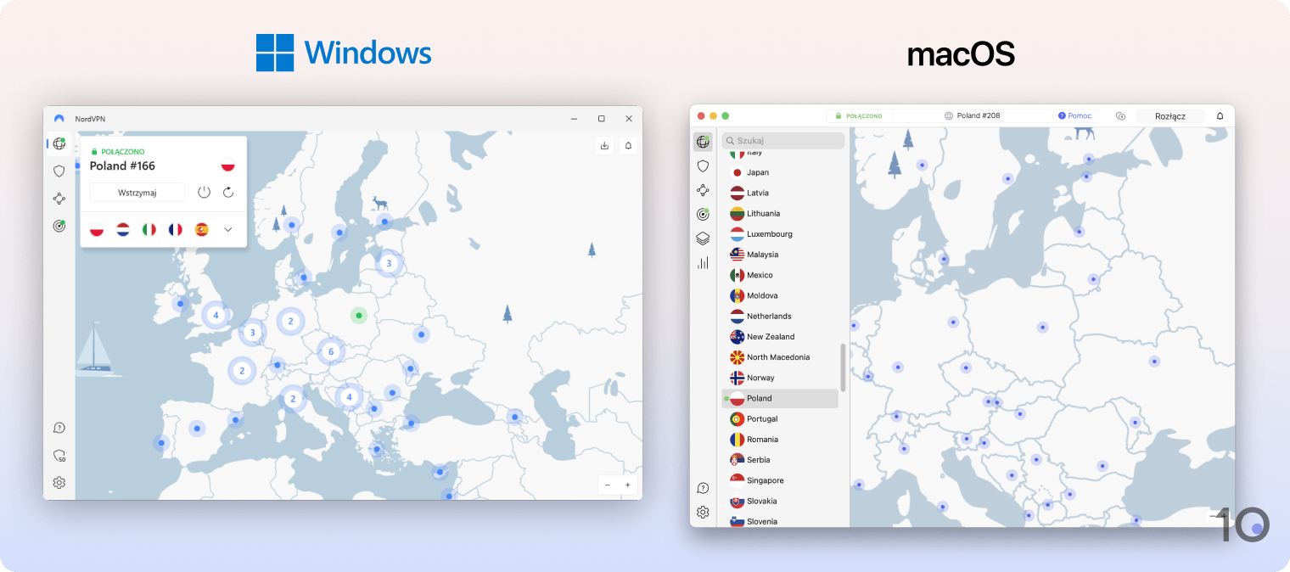Screen dimensions: 1290x572
Task: Open the globe VPN map icon in Windows sidebar
Action: pyautogui.click(x=59, y=143)
